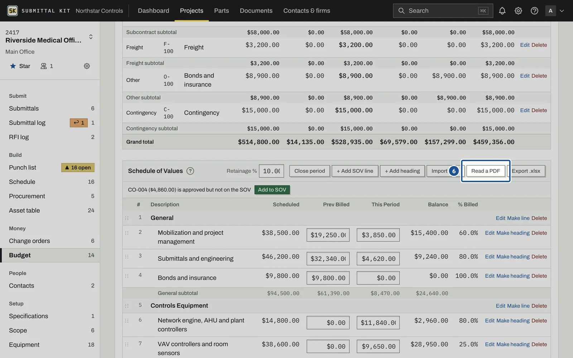Click the user avatar A
573x358 pixels.
(x=550, y=11)
